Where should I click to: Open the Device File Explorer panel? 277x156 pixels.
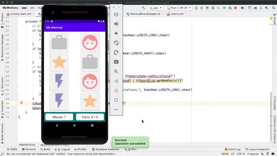pyautogui.click(x=275, y=130)
